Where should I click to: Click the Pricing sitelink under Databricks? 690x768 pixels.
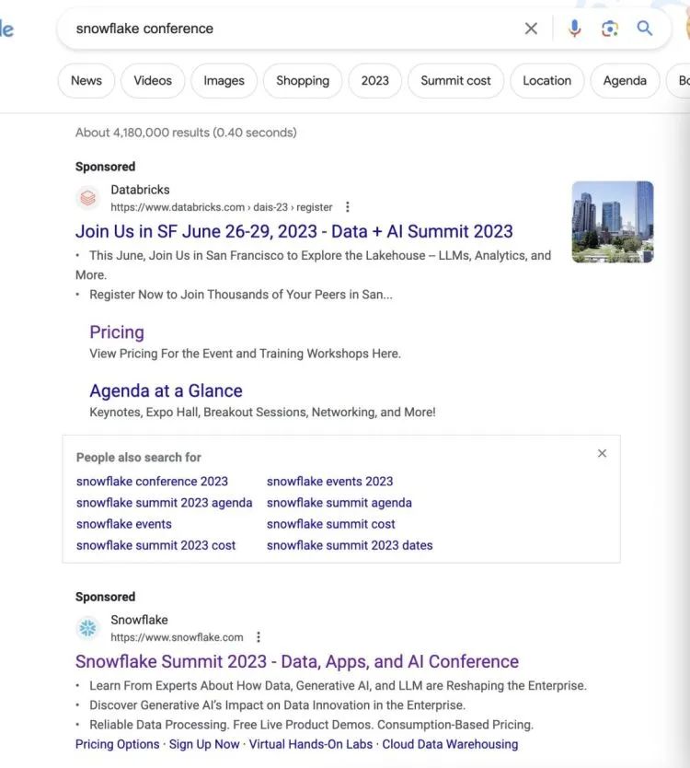(117, 332)
